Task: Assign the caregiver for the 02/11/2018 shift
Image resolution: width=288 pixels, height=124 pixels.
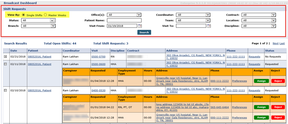Action: [x=261, y=81]
